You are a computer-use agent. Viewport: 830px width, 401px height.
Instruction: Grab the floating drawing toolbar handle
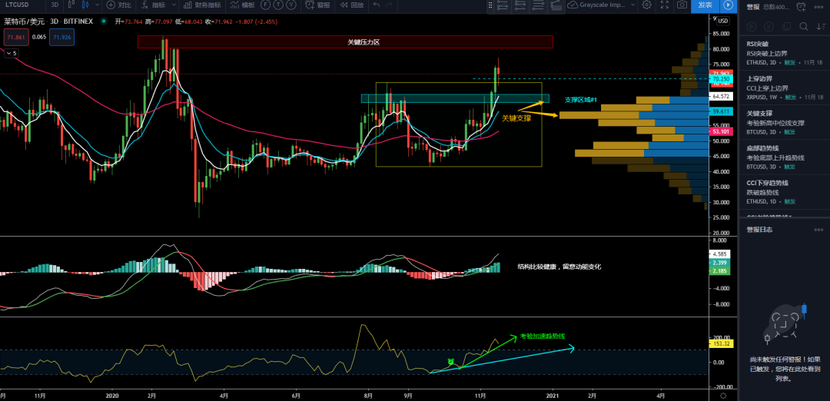pos(490,5)
